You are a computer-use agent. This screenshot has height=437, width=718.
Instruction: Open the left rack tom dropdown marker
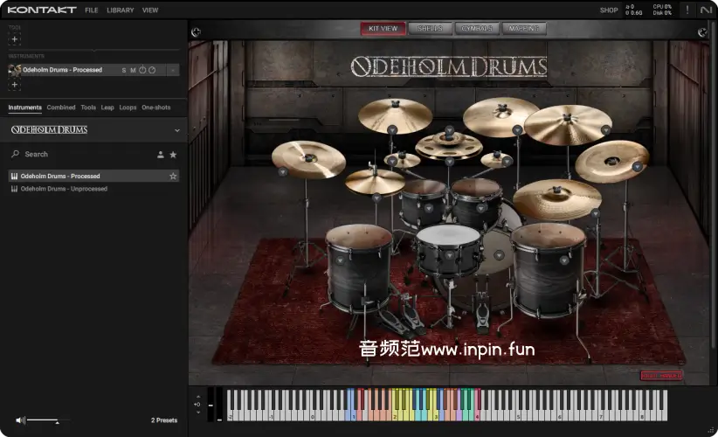(429, 208)
